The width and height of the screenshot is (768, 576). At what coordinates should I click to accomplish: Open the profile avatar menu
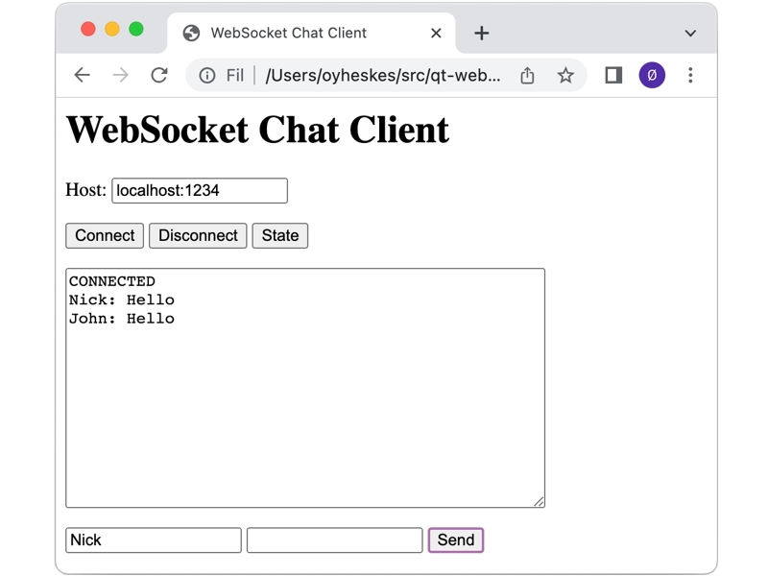(x=652, y=74)
